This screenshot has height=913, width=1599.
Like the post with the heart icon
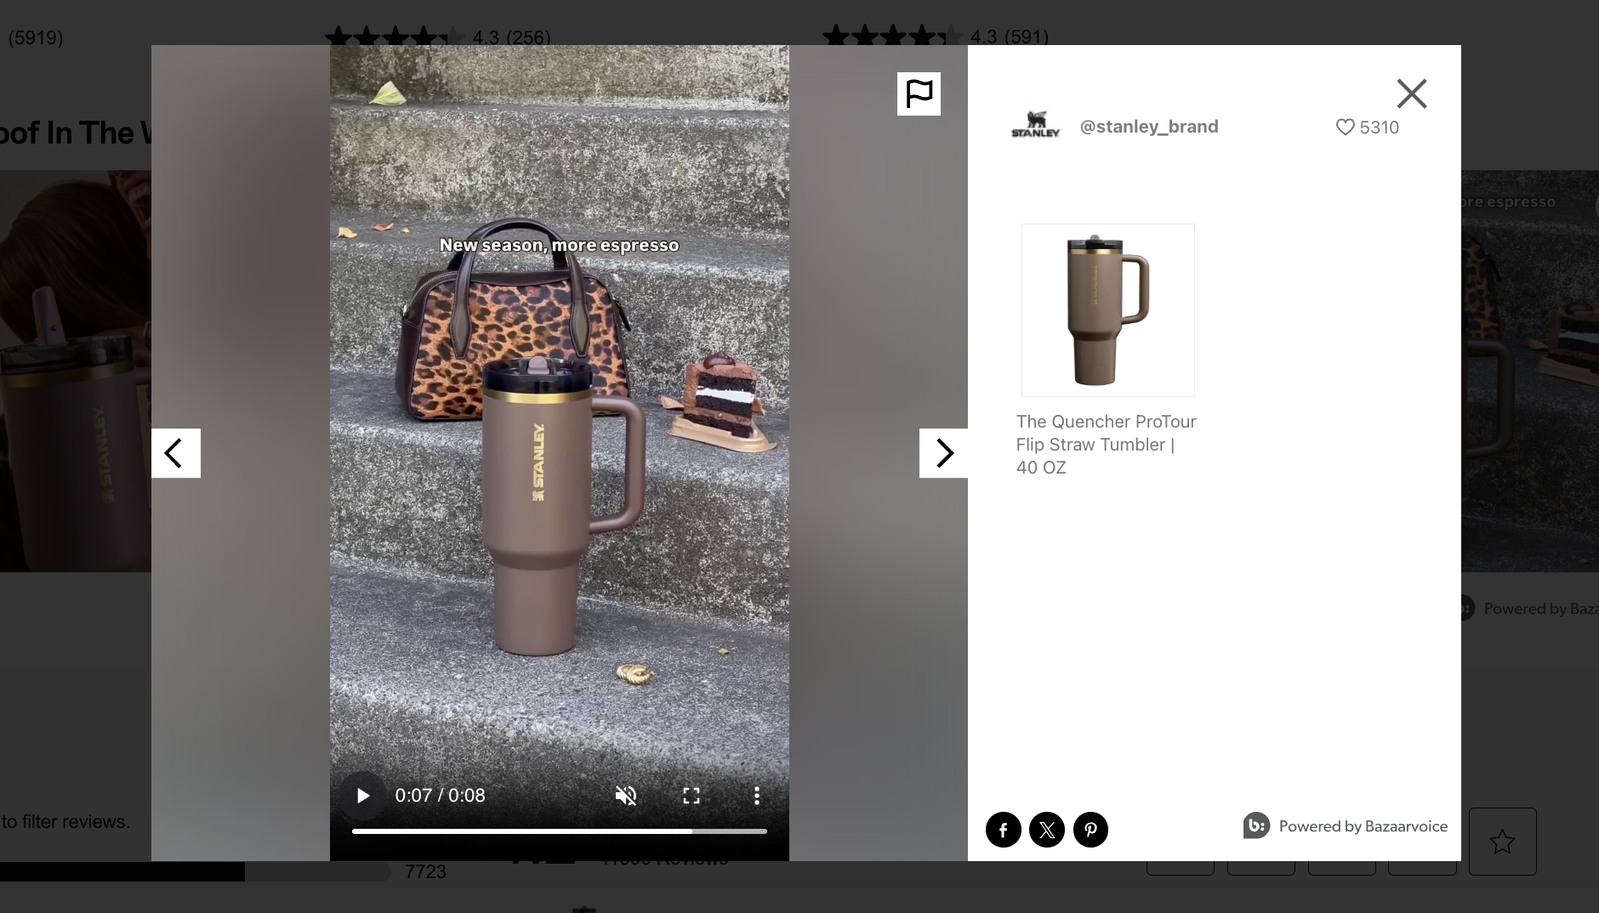coord(1345,128)
